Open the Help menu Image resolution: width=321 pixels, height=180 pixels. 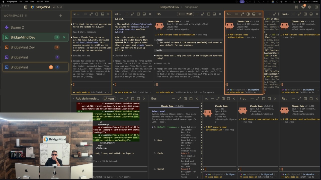47,1
